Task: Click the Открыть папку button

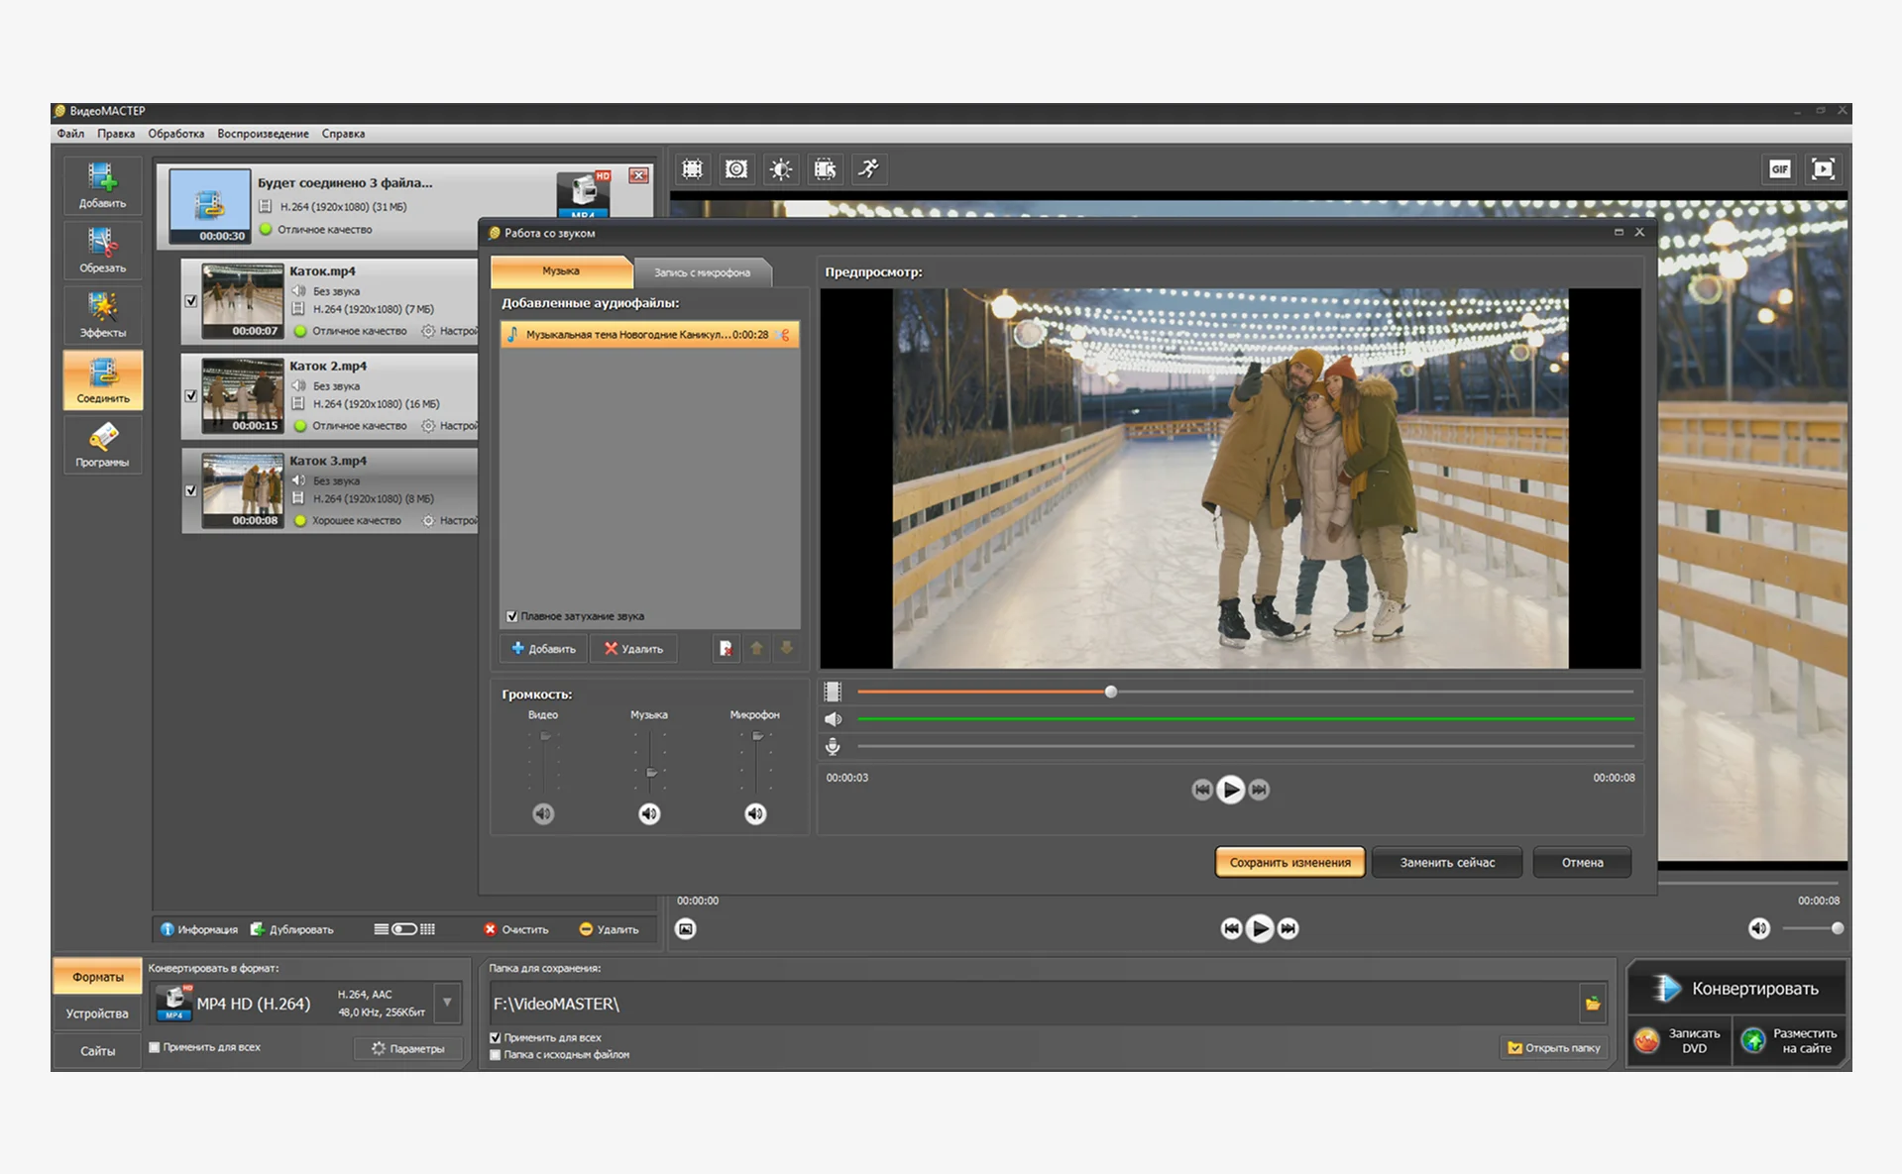Action: tap(1554, 1048)
